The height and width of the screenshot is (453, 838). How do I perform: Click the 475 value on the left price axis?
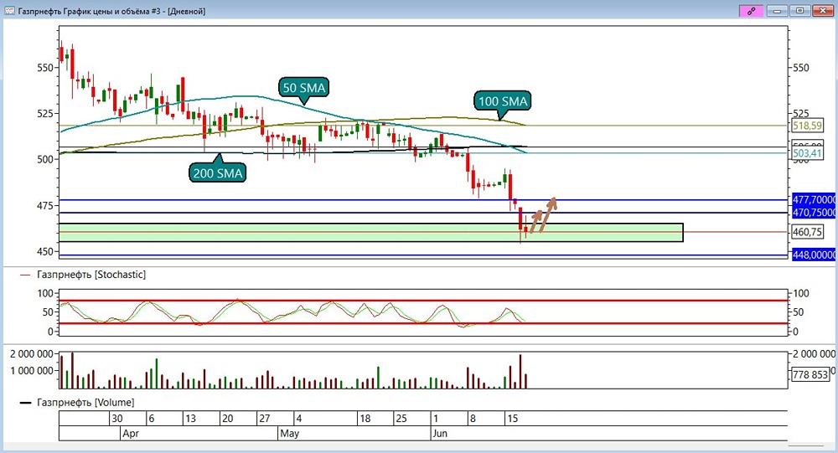[45, 206]
